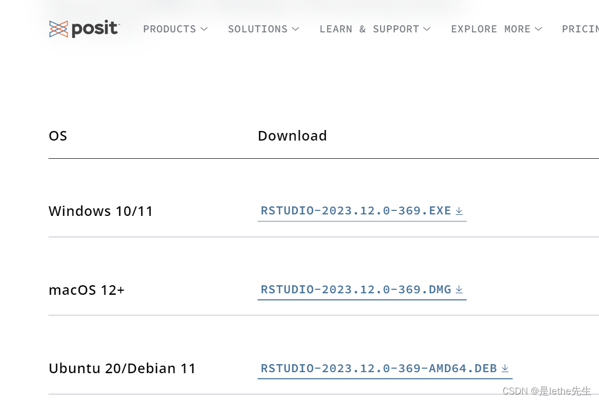Screen dimensions: 599x401
Task: Expand the Solutions chevron
Action: click(x=295, y=29)
